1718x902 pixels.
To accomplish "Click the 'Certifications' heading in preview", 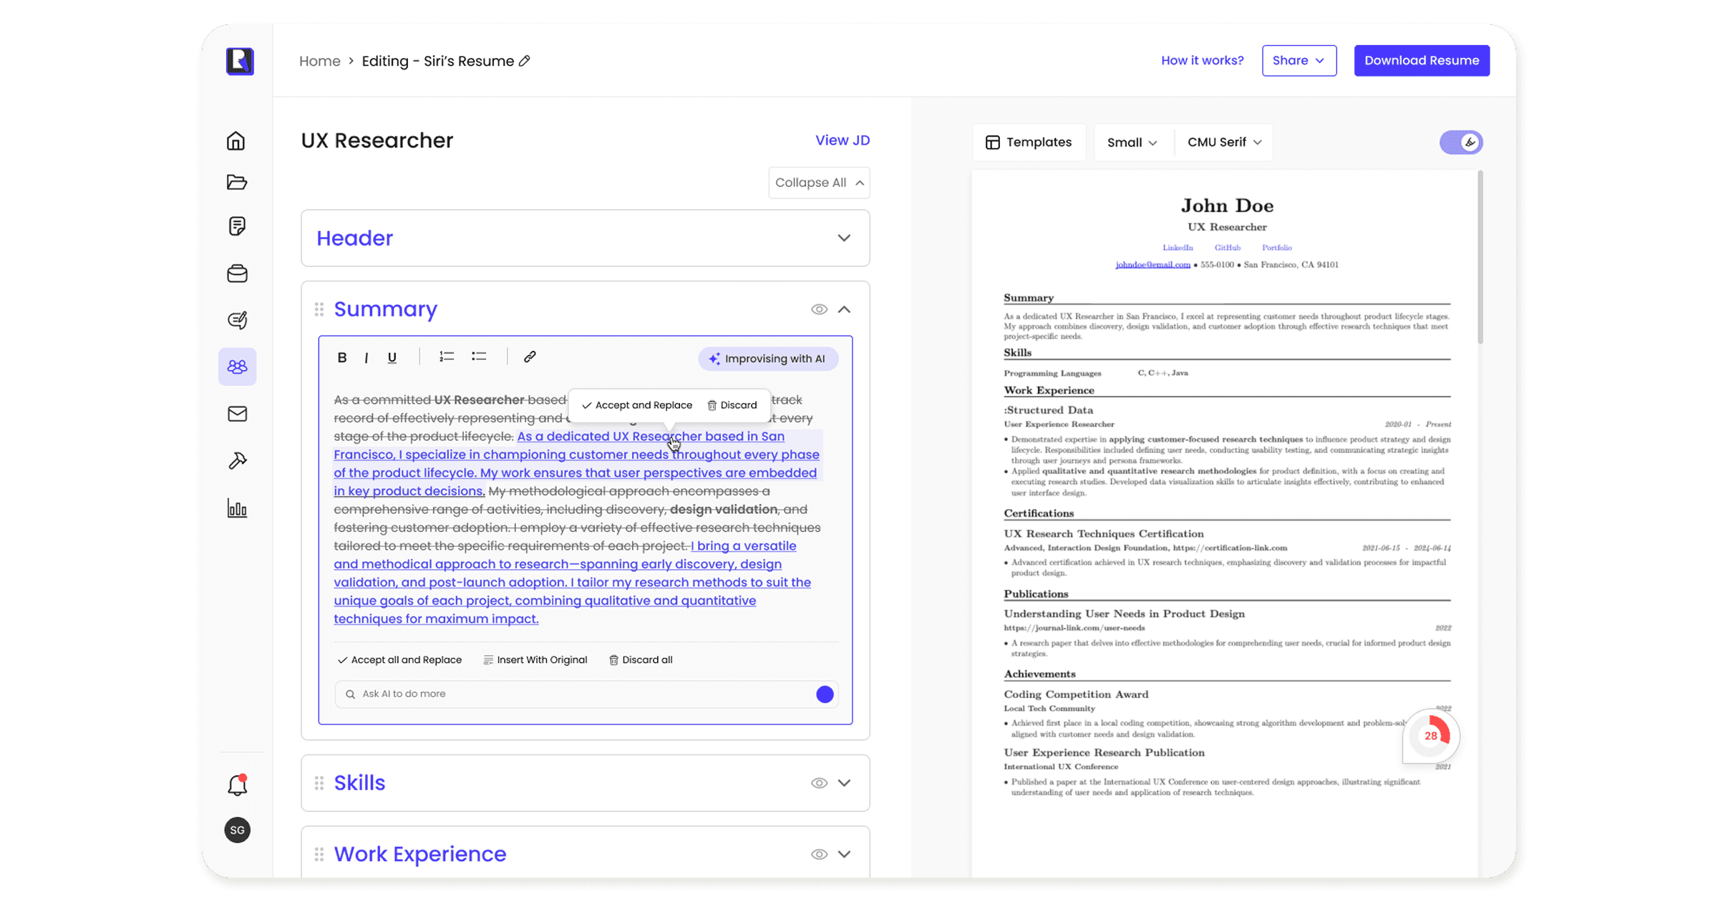I will [x=1039, y=513].
